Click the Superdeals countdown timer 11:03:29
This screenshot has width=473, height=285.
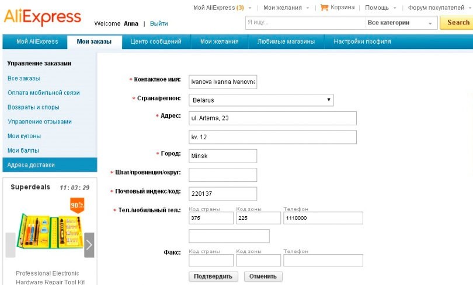coord(75,188)
